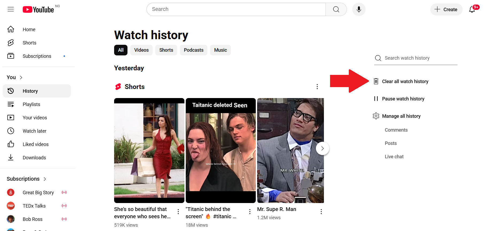Open the Taitanic deleted Seen thumbnail
The image size is (484, 231).
click(x=221, y=151)
